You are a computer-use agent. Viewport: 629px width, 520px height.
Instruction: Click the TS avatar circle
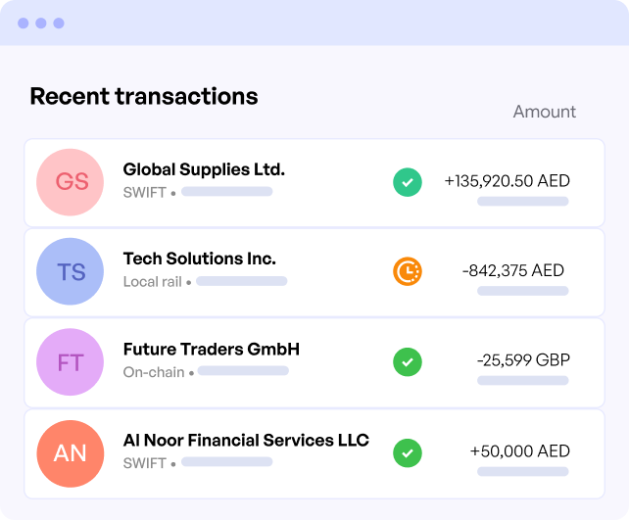71,271
